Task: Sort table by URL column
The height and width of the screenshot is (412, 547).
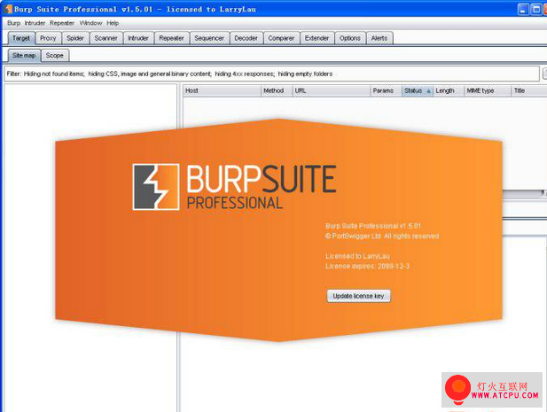Action: [x=331, y=90]
